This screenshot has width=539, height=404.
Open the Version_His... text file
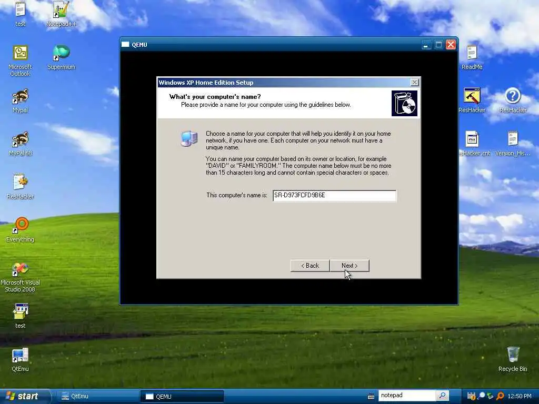tap(513, 144)
